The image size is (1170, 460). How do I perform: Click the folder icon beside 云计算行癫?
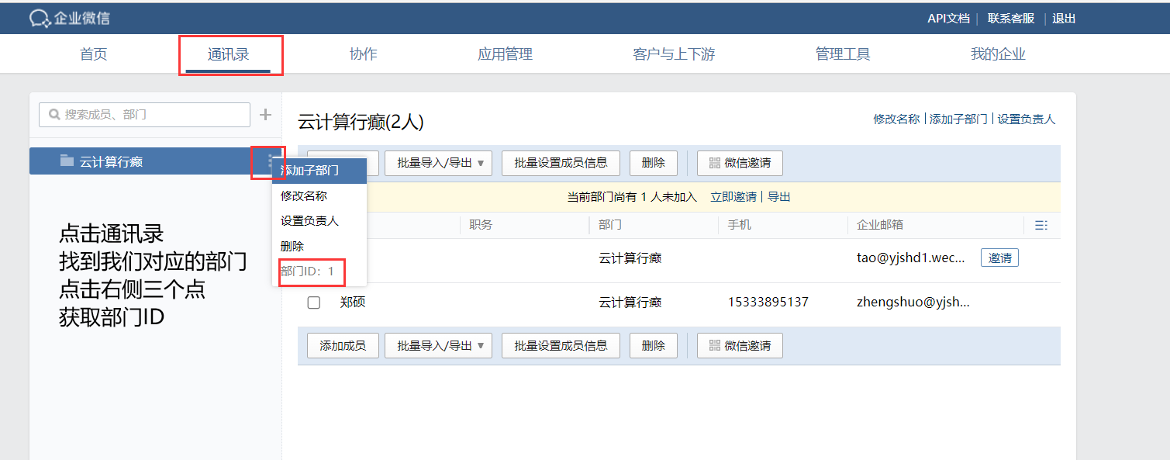click(66, 161)
